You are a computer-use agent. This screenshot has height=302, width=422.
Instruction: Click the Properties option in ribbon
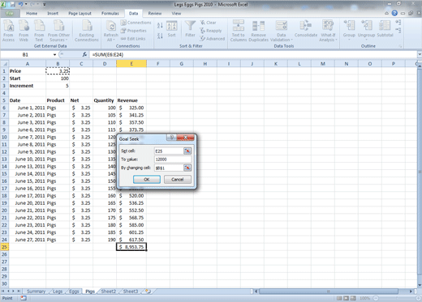[x=134, y=31]
